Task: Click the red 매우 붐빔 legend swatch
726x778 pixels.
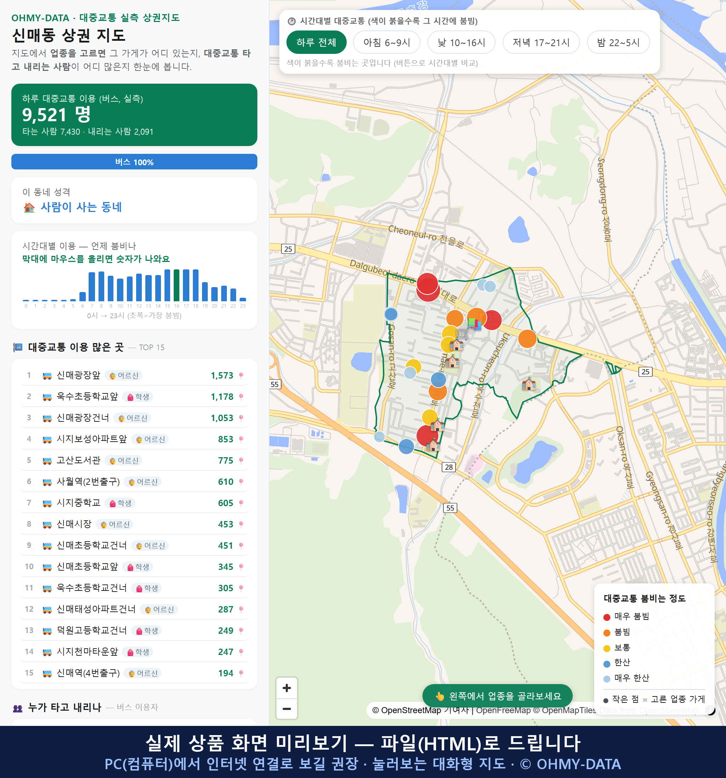Action: [x=607, y=617]
